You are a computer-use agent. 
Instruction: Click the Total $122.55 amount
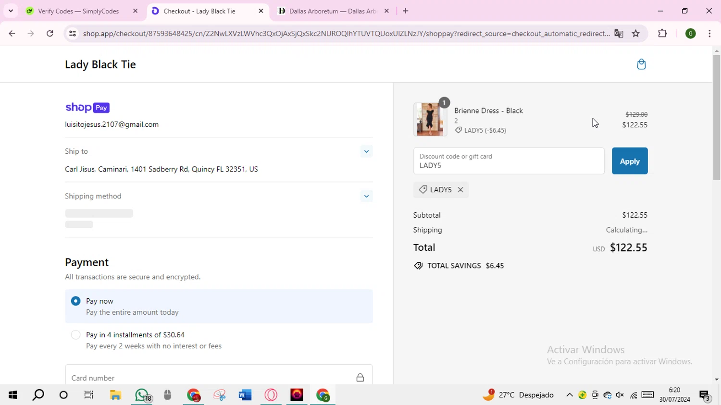[629, 247]
